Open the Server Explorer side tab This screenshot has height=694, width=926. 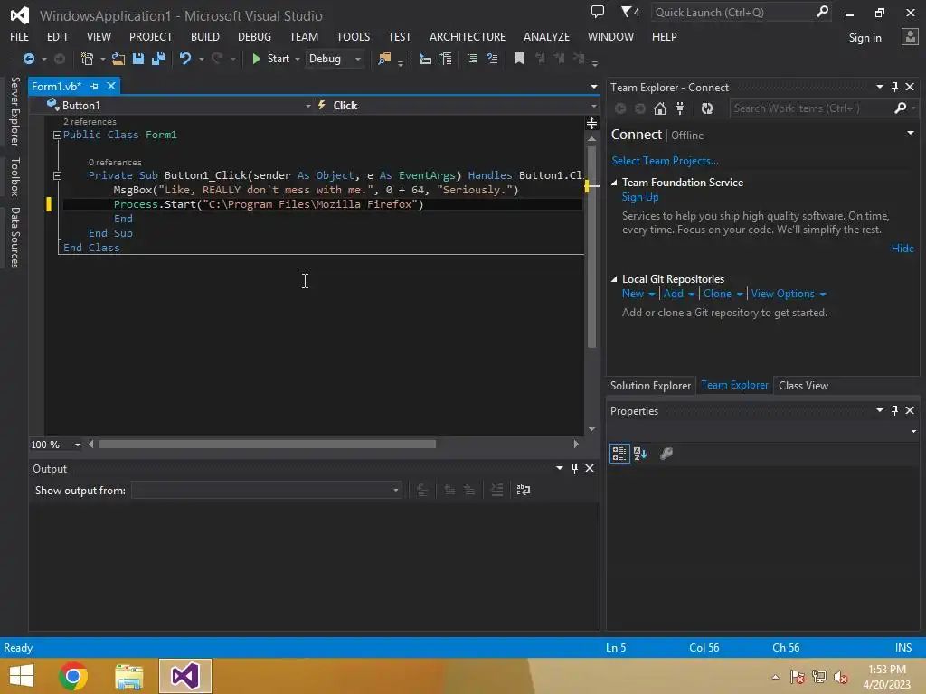[x=15, y=111]
